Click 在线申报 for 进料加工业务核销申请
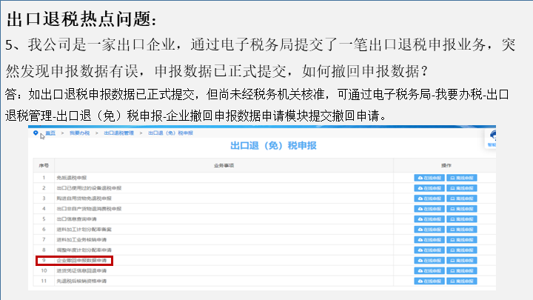The image size is (533, 300). pyautogui.click(x=429, y=240)
